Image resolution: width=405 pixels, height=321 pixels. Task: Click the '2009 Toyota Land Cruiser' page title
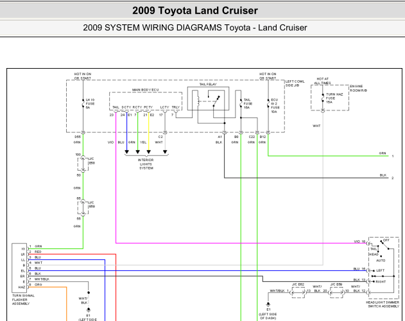click(195, 11)
